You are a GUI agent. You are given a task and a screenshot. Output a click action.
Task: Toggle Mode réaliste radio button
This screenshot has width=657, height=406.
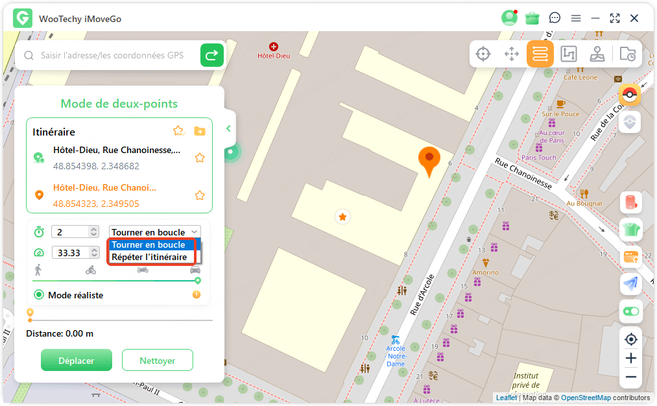coord(39,295)
